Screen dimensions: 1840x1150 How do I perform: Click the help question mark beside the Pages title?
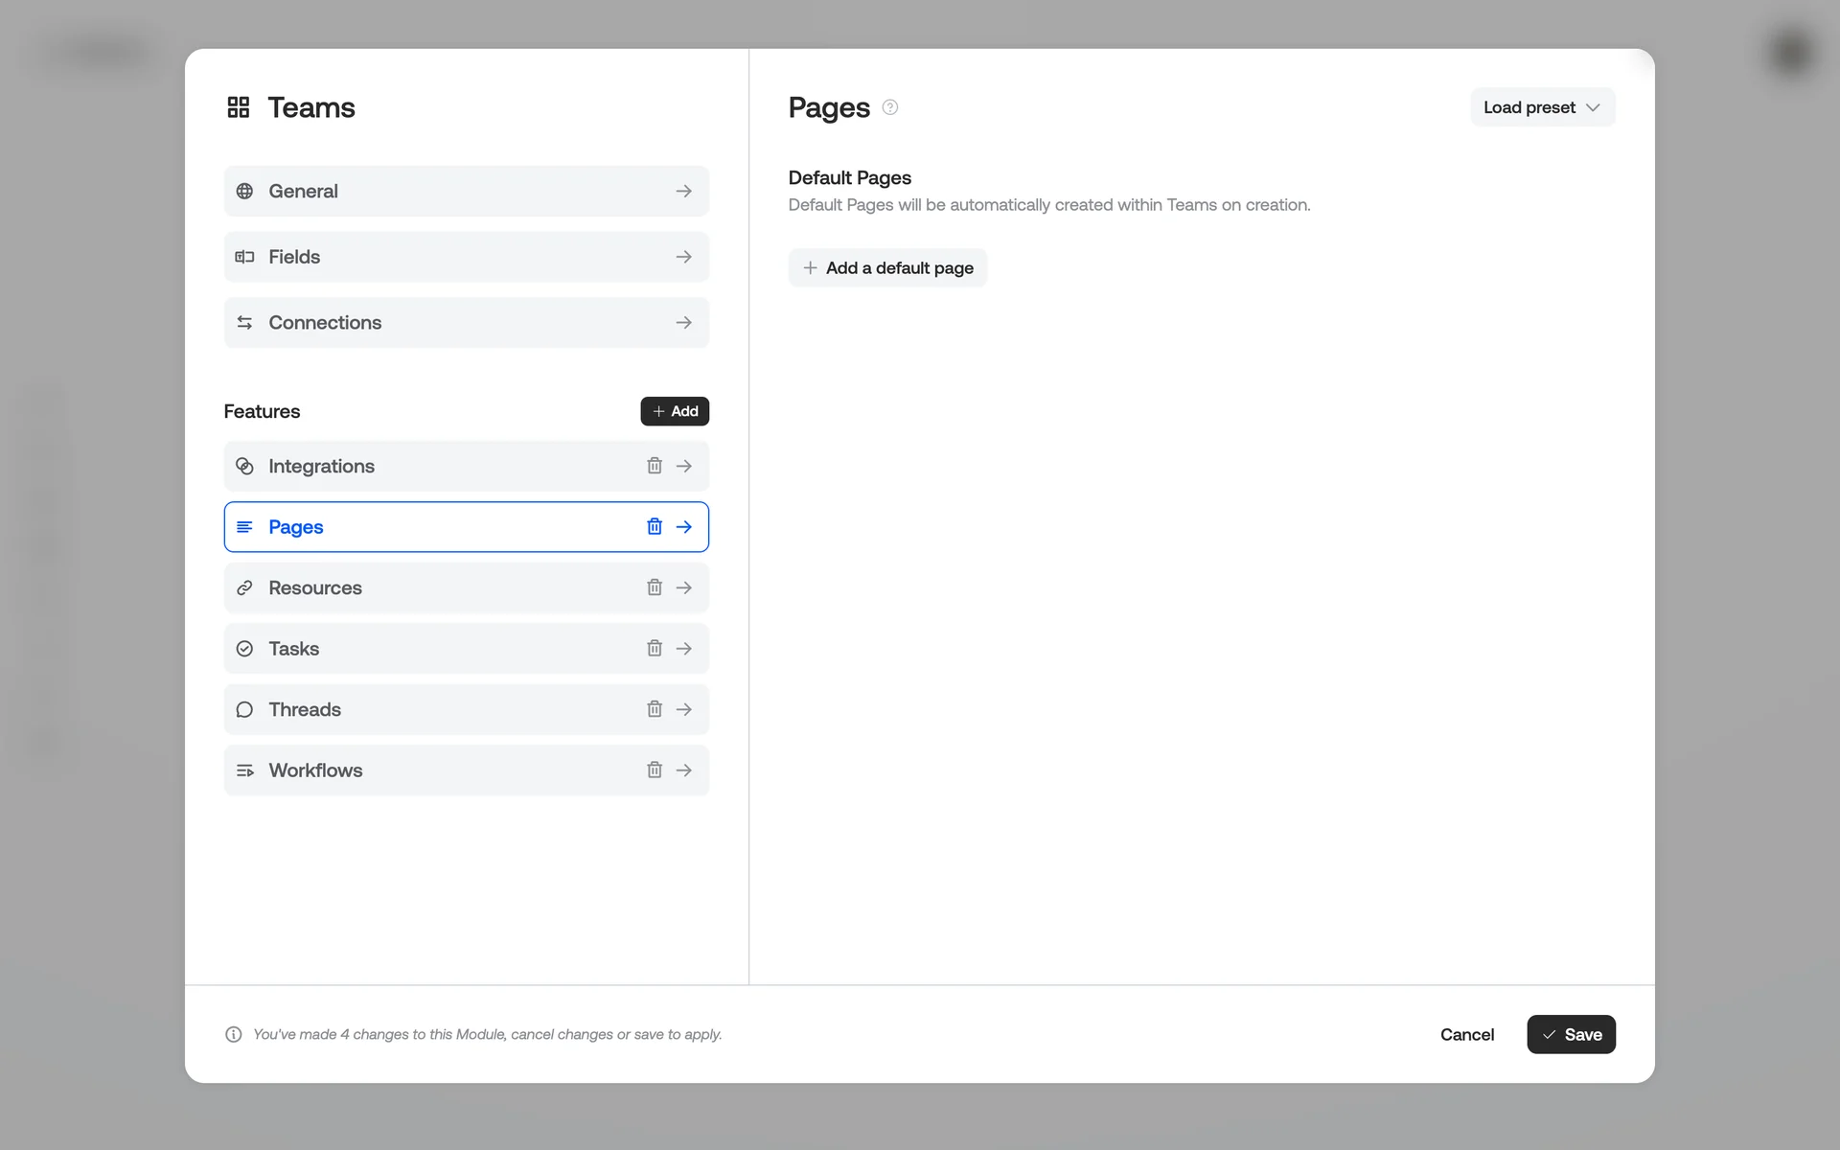tap(889, 107)
